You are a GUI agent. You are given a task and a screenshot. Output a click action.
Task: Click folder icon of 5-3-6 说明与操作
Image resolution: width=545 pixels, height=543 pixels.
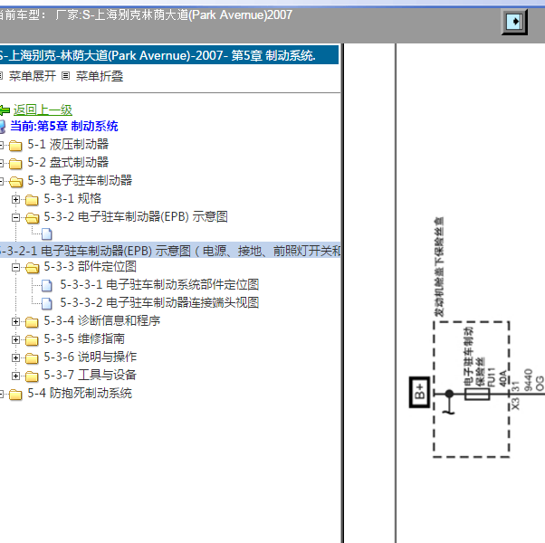click(x=32, y=358)
